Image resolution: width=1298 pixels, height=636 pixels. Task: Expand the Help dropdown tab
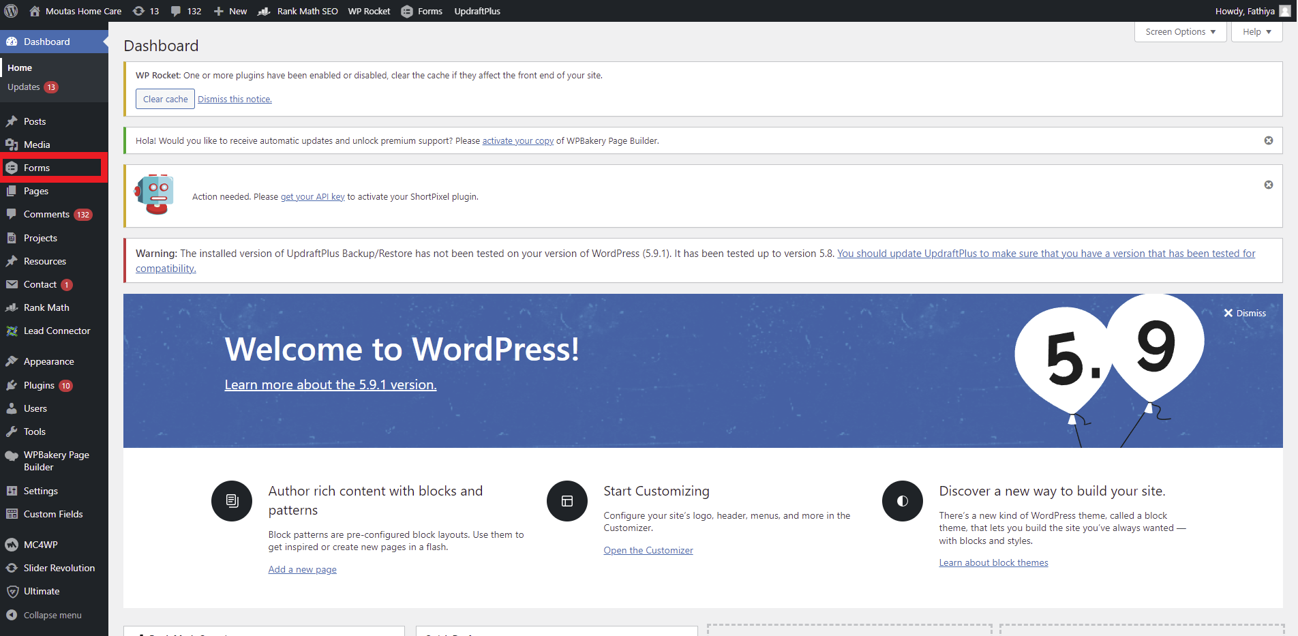(x=1256, y=32)
